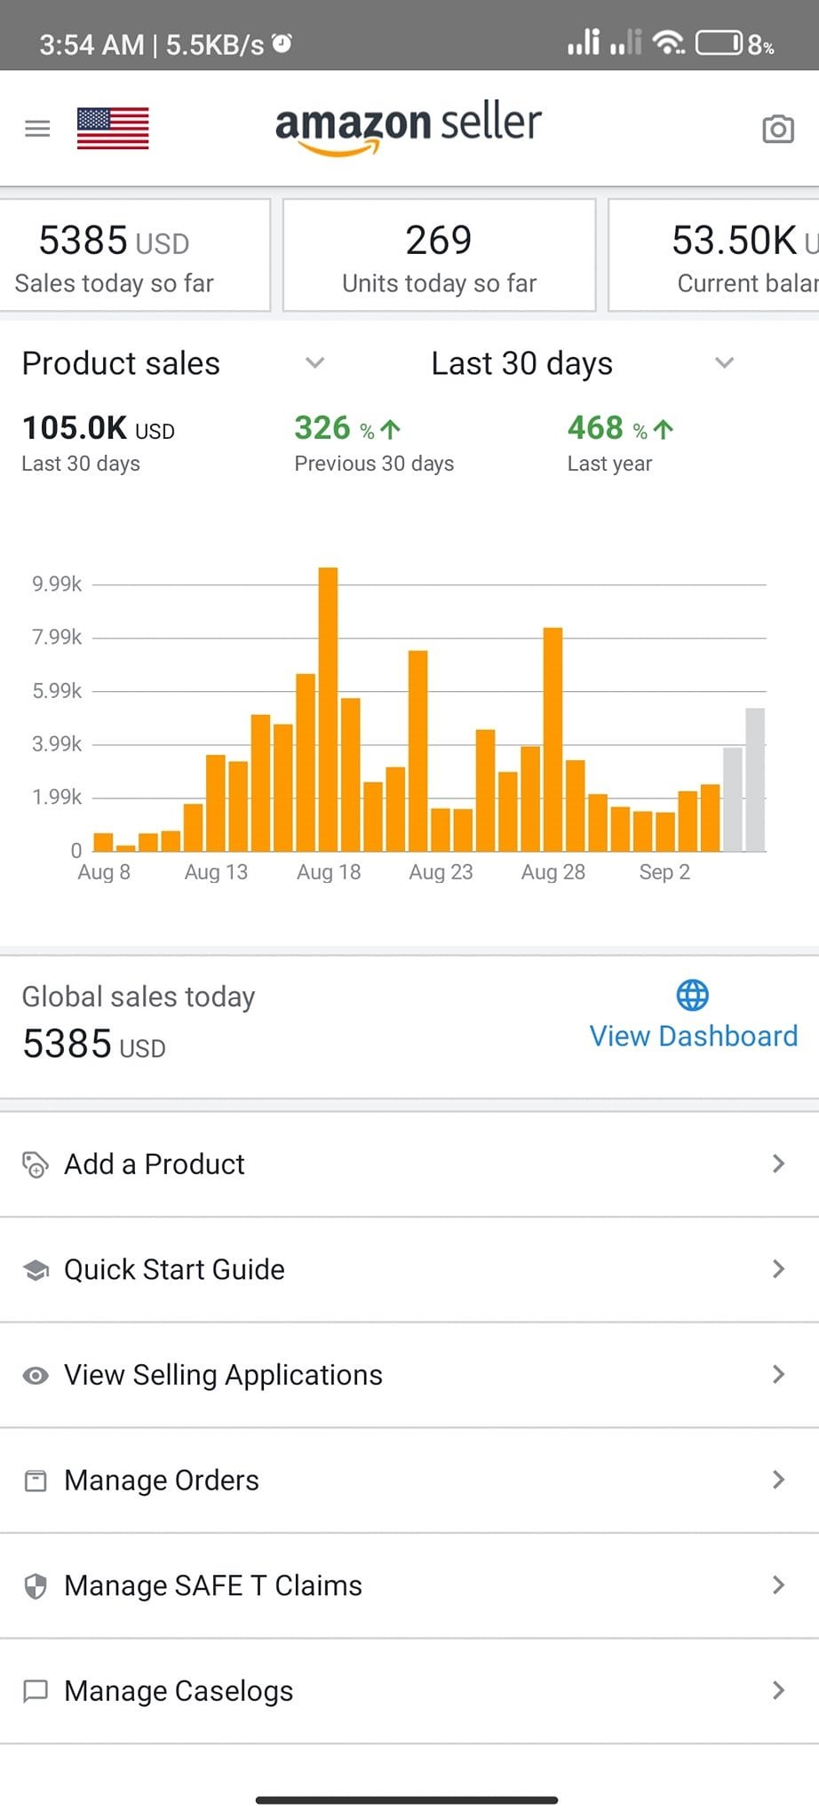This screenshot has height=1819, width=819.
Task: Tap the Quick Start Guide graduation cap icon
Action: (x=36, y=1270)
